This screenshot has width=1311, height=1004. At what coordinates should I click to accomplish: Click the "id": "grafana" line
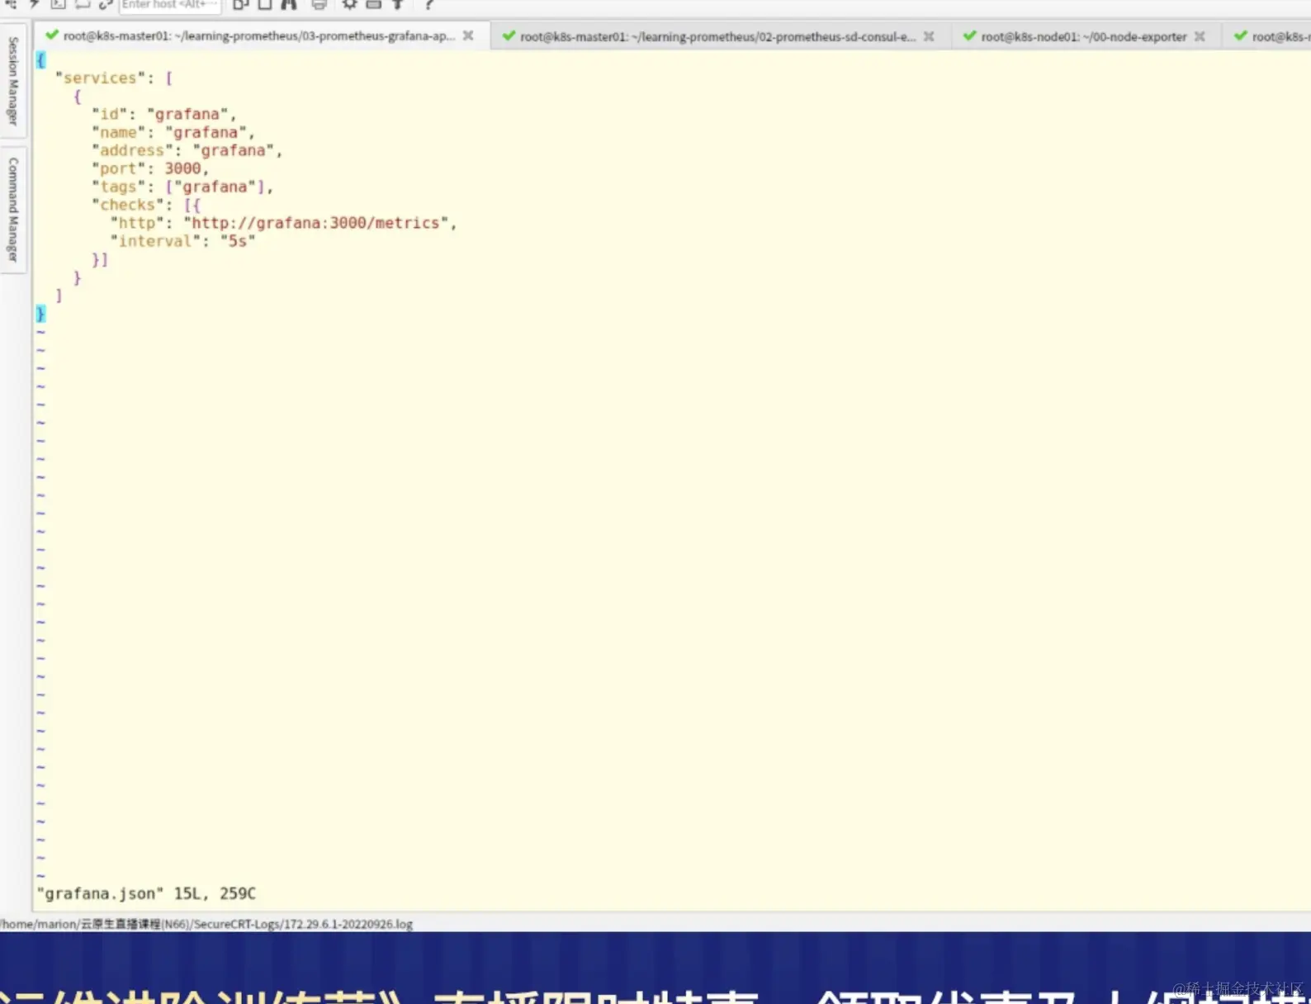point(164,114)
